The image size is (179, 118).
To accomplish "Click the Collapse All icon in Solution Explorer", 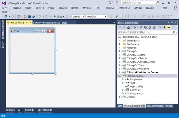I will tap(150, 27).
